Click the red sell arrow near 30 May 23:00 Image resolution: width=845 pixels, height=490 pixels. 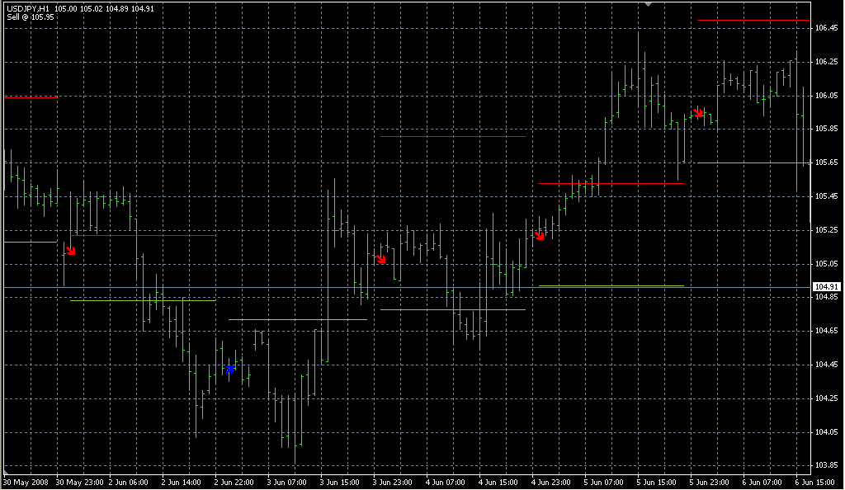coord(71,250)
